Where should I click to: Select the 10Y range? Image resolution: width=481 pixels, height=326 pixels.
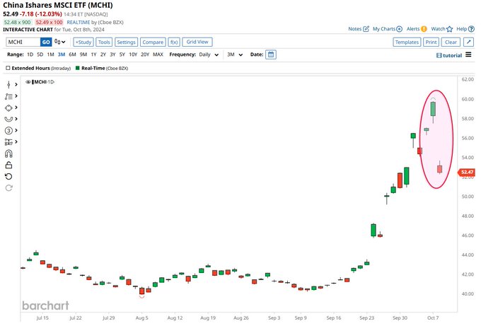(x=133, y=54)
